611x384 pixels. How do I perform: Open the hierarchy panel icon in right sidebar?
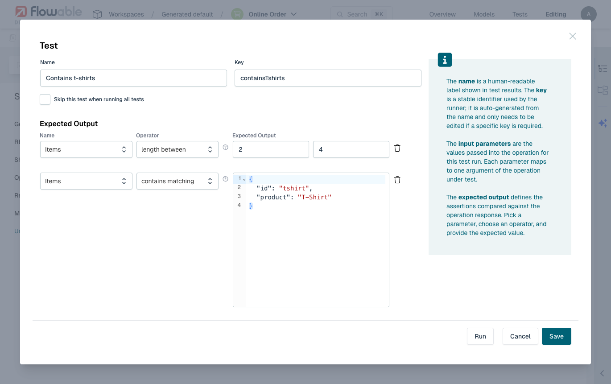[x=603, y=90]
